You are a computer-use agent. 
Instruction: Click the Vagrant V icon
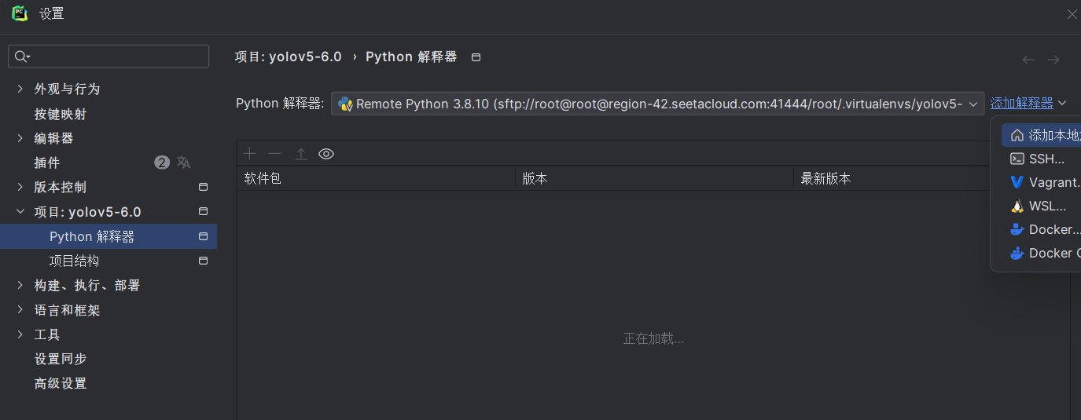[x=1017, y=182]
